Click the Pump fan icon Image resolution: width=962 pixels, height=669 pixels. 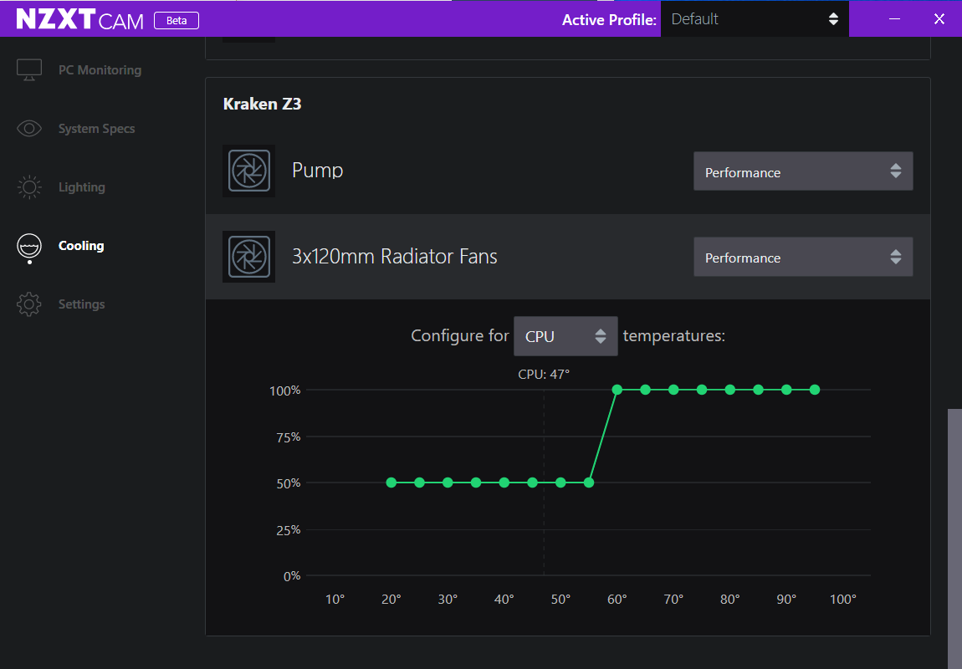[x=248, y=171]
